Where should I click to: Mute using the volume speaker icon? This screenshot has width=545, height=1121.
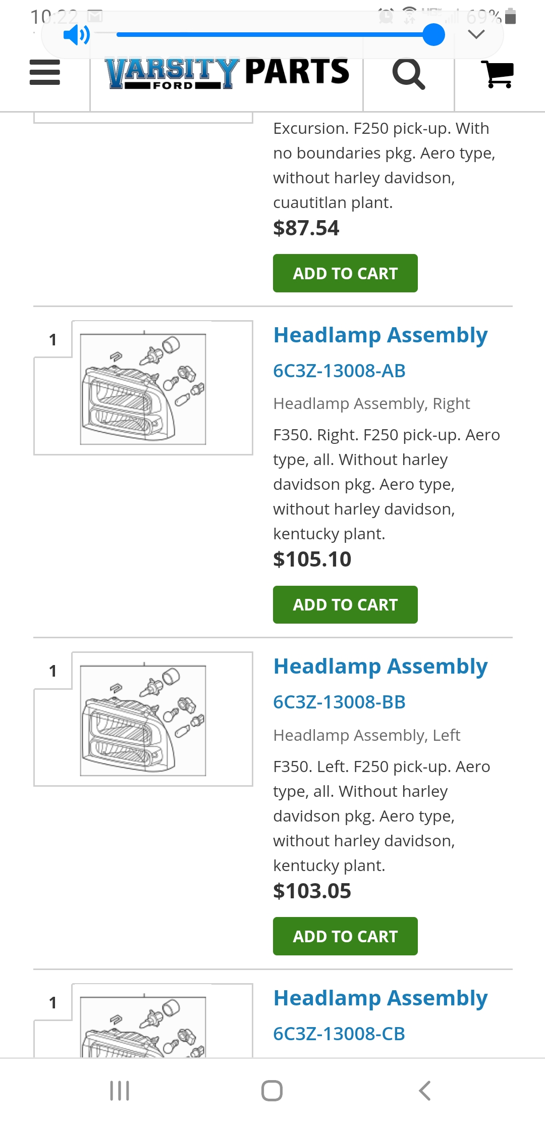[x=76, y=35]
